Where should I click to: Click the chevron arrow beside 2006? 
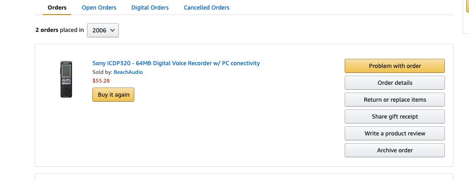[112, 30]
